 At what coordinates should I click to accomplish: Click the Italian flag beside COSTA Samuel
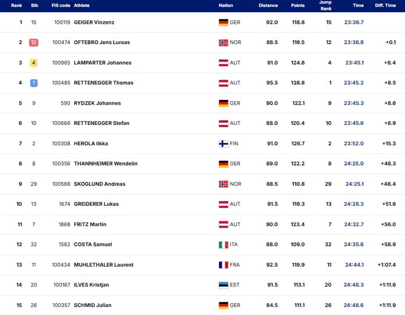click(223, 245)
